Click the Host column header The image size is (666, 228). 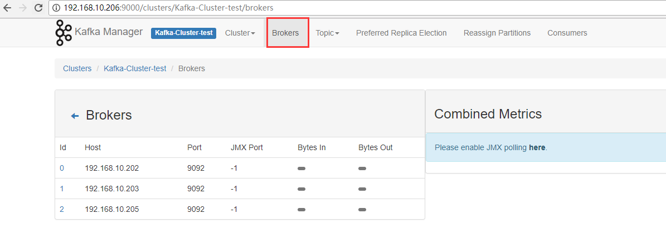(x=93, y=147)
